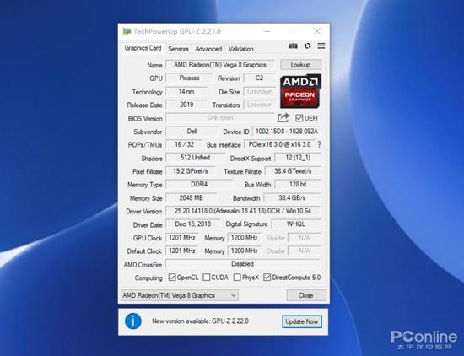Click the Die Size Unknown field
Screen dimensions: 464x356
260,91
